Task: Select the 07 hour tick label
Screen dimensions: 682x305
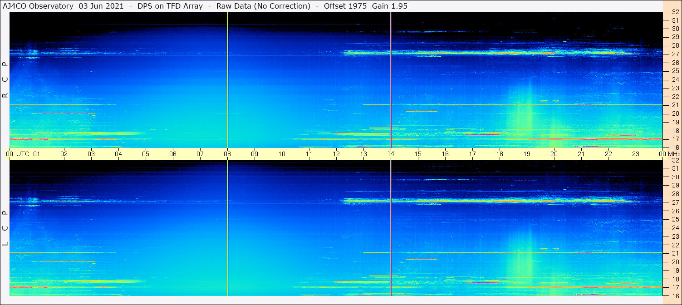Action: [x=200, y=154]
